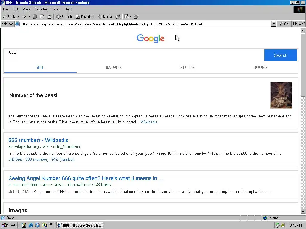Screen dimensions: 306x229
Task: Expand the Links toolbar chevron
Action: (304, 23)
